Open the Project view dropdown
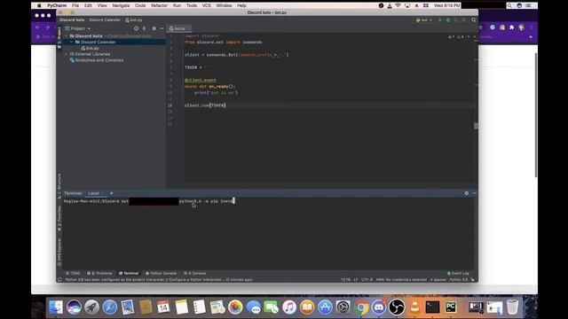The image size is (568, 319). click(78, 28)
